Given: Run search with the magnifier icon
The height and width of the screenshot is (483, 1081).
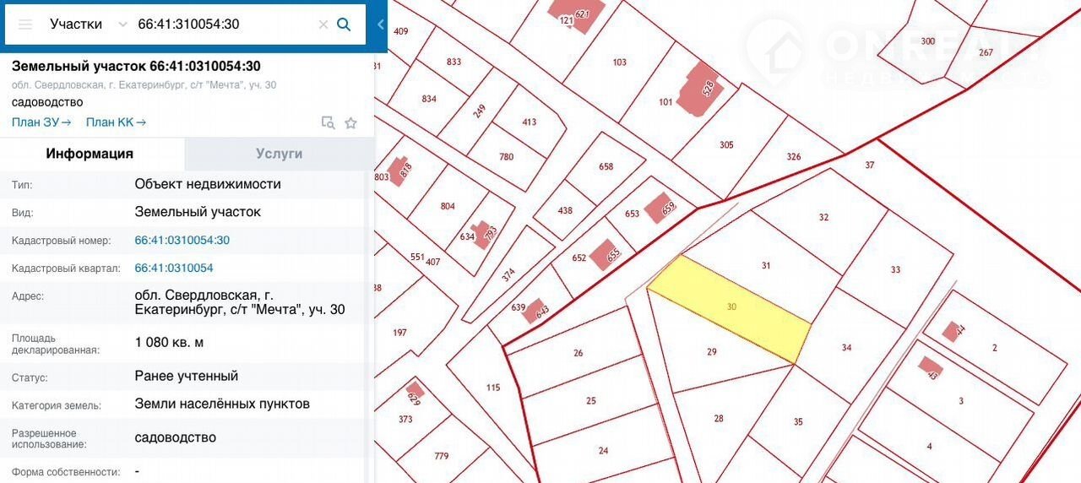Looking at the screenshot, I should [x=344, y=24].
